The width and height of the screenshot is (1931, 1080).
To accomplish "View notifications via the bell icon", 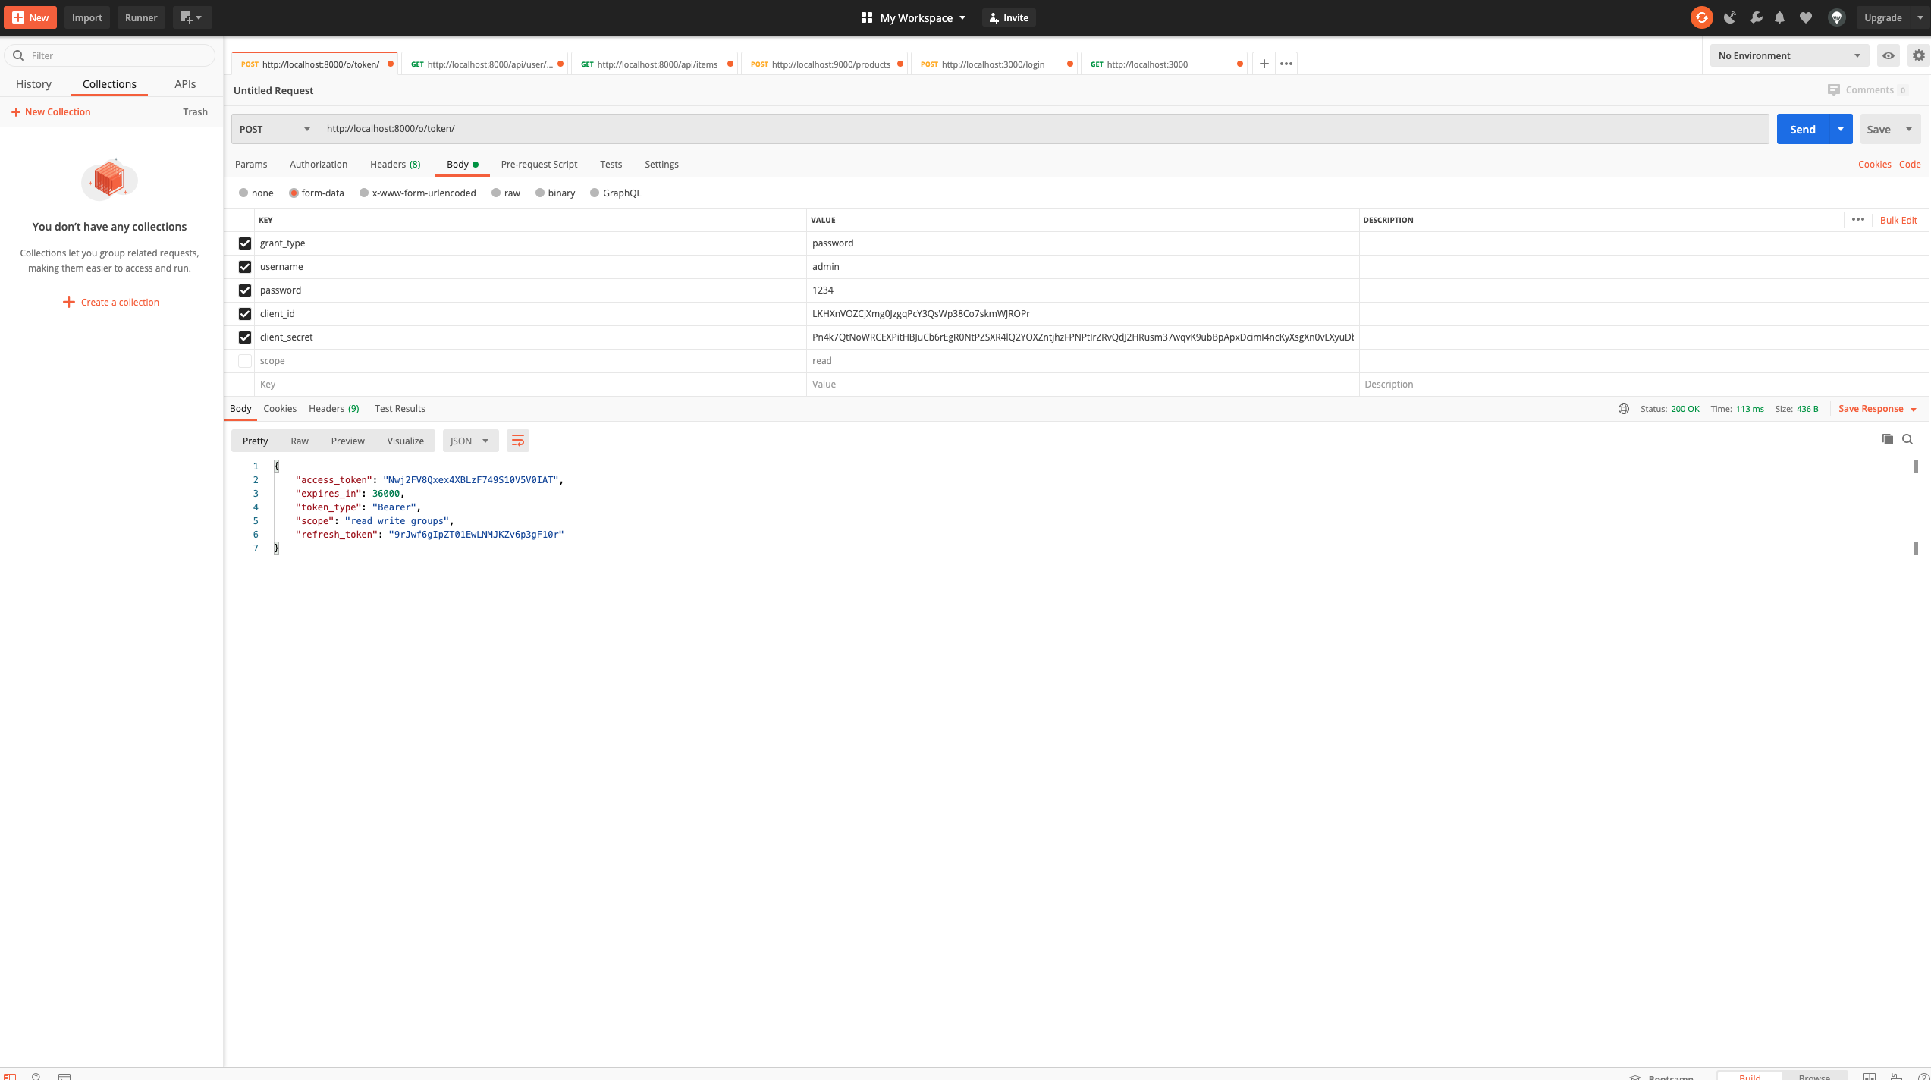I will 1780,17.
